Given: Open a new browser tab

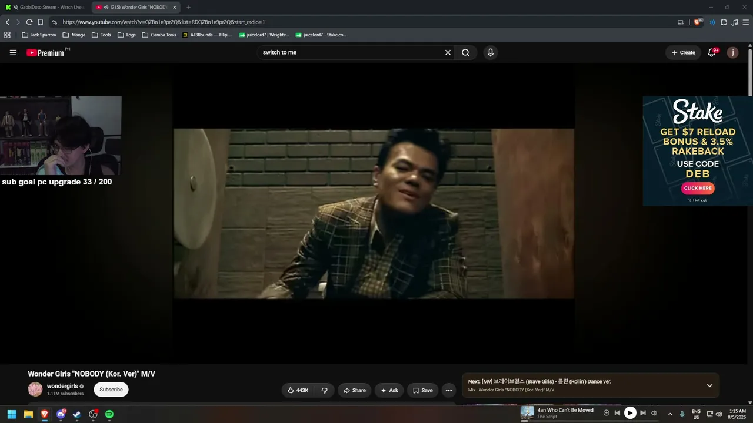Looking at the screenshot, I should [x=188, y=7].
